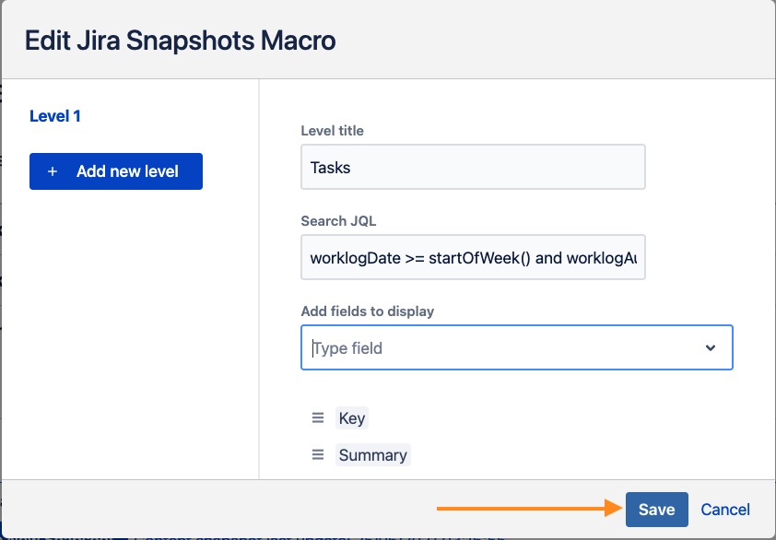Click the Edit Jira Snapshots Macro heading

point(180,41)
